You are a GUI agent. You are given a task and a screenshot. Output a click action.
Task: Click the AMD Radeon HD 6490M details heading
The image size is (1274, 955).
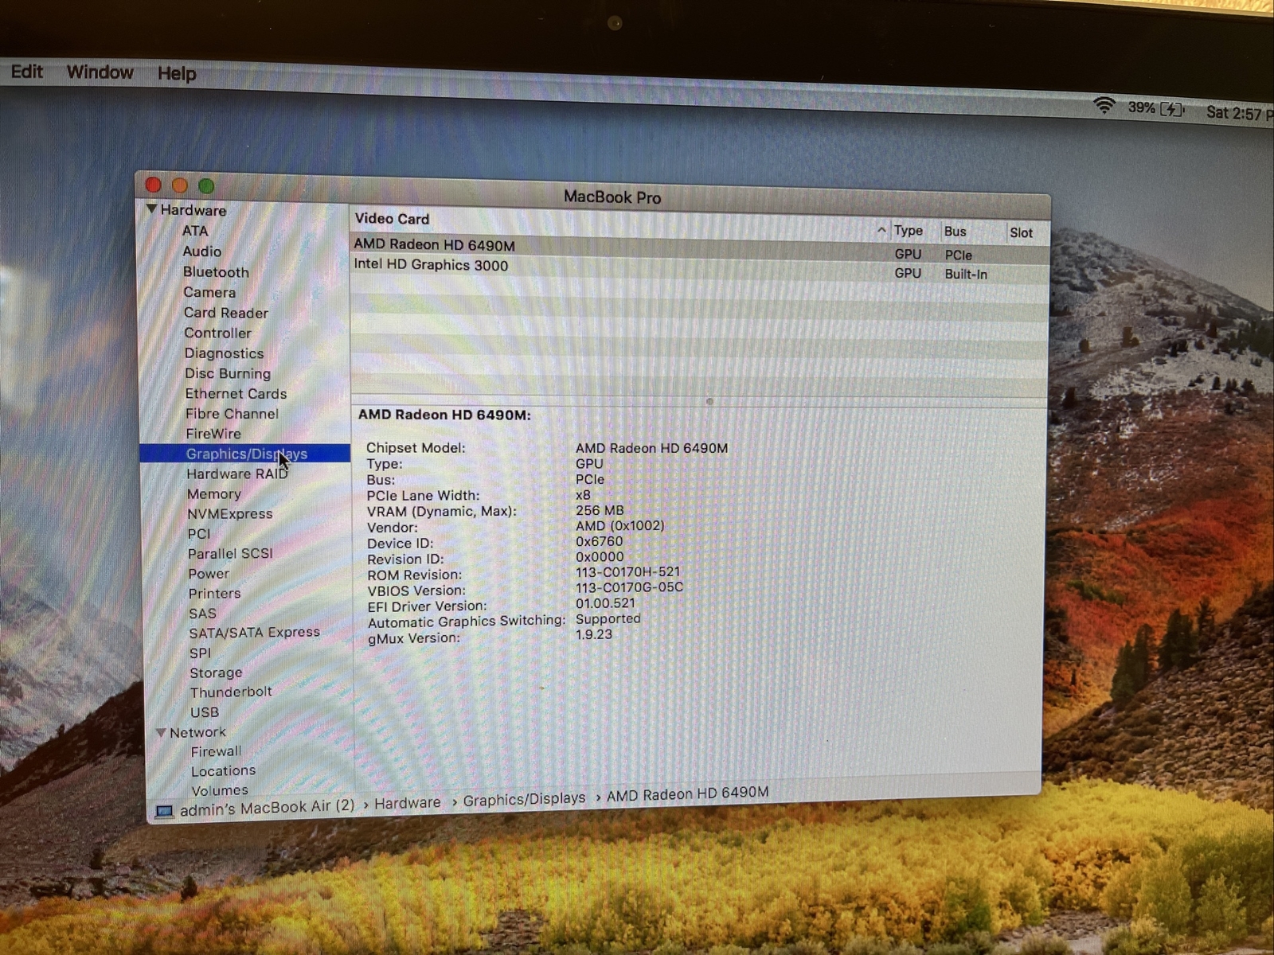[444, 415]
